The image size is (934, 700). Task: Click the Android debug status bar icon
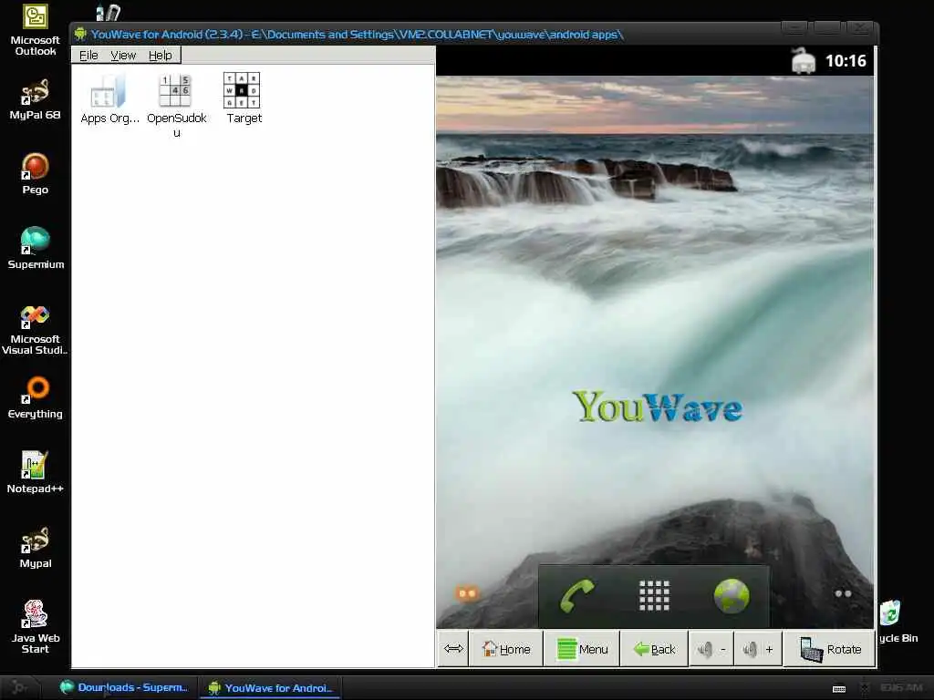pyautogui.click(x=803, y=61)
